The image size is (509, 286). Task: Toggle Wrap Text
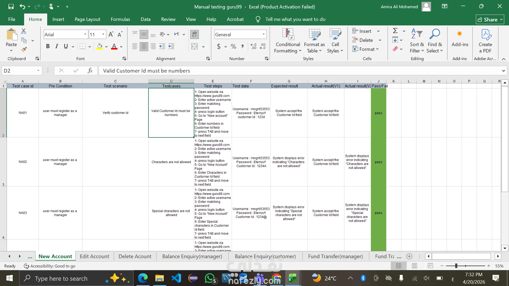[195, 34]
